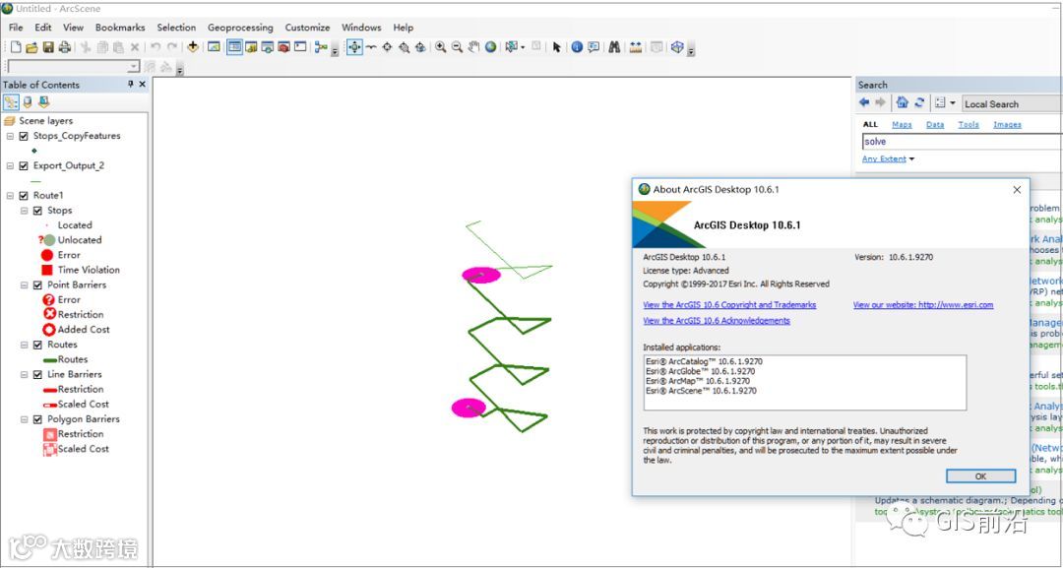The height and width of the screenshot is (568, 1063).
Task: Select the Measure tool
Action: pos(635,47)
